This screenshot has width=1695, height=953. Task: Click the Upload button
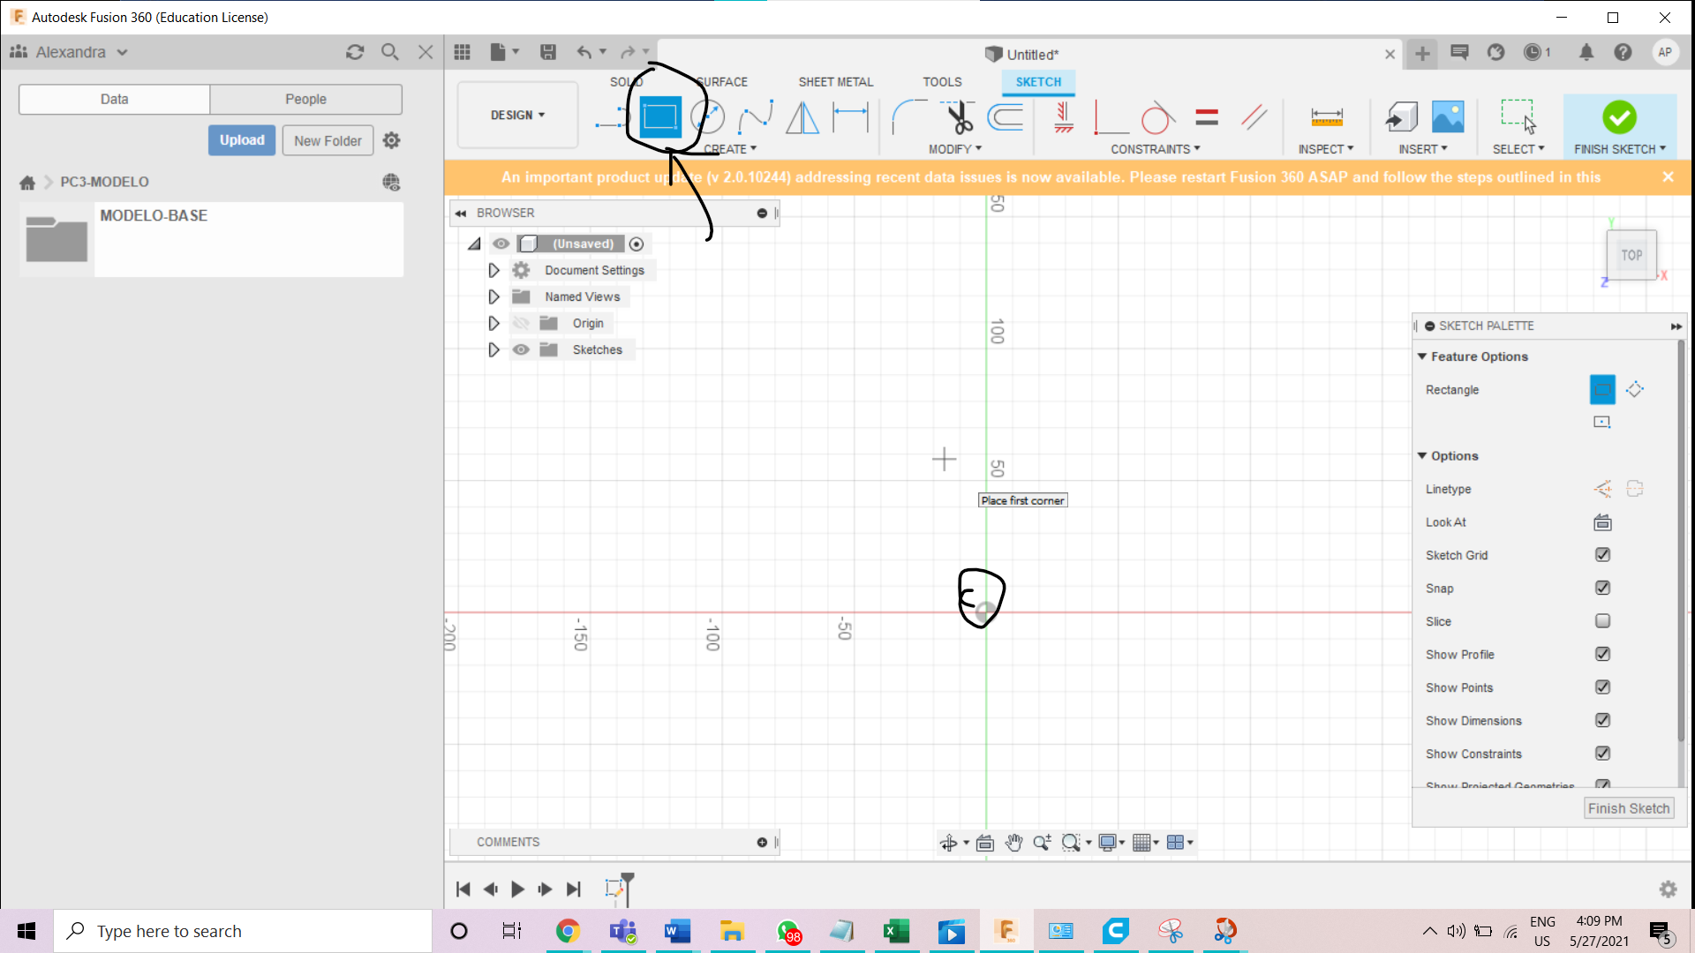tap(242, 140)
